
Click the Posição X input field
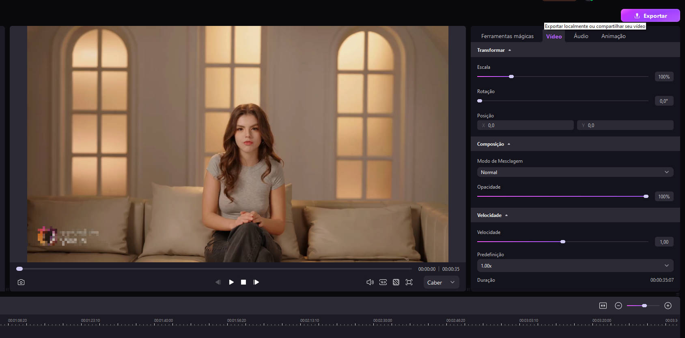pyautogui.click(x=526, y=125)
